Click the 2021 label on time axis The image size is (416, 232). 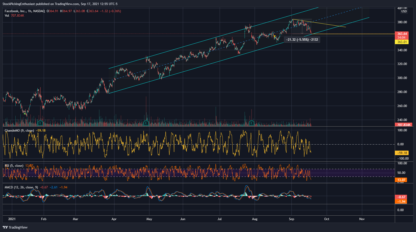point(12,219)
